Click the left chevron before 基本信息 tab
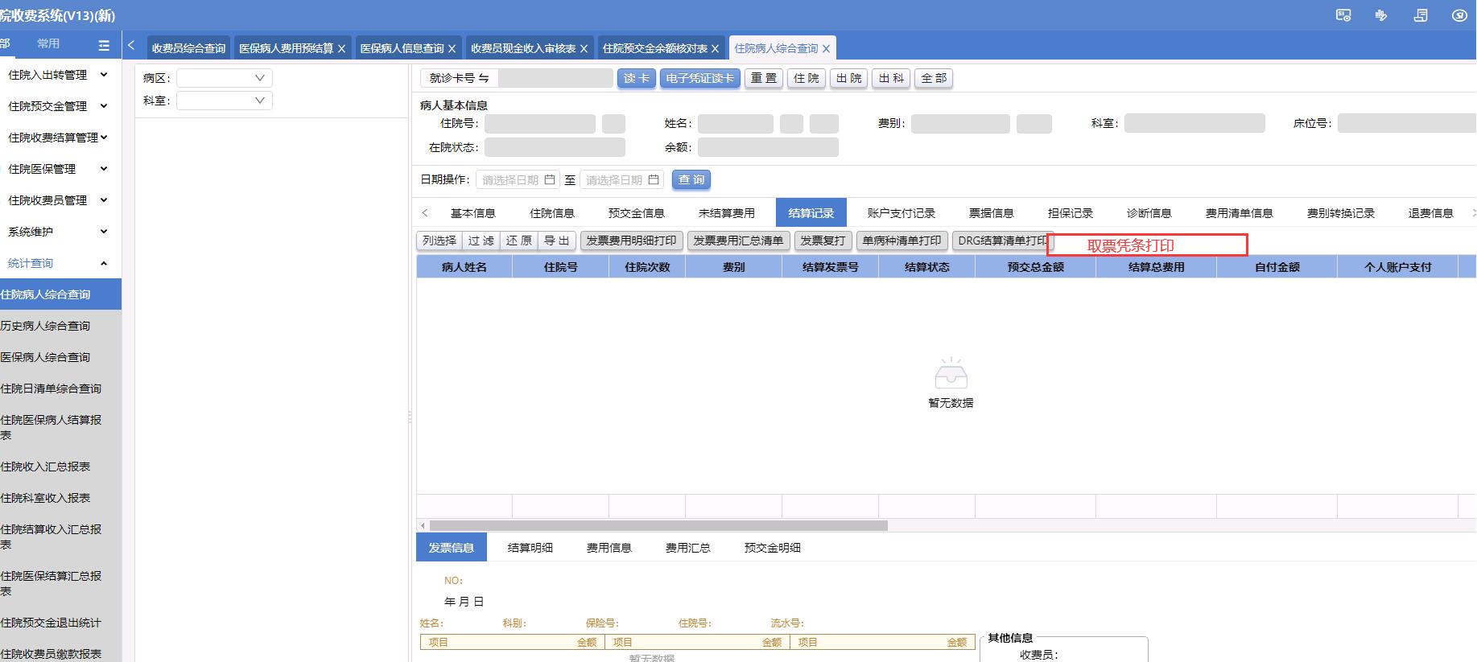The height and width of the screenshot is (662, 1477). 425,213
